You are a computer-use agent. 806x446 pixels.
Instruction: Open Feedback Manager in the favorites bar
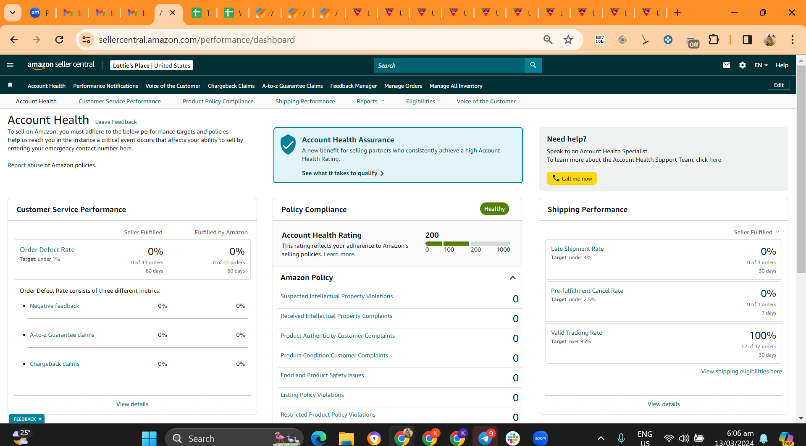[x=353, y=86]
